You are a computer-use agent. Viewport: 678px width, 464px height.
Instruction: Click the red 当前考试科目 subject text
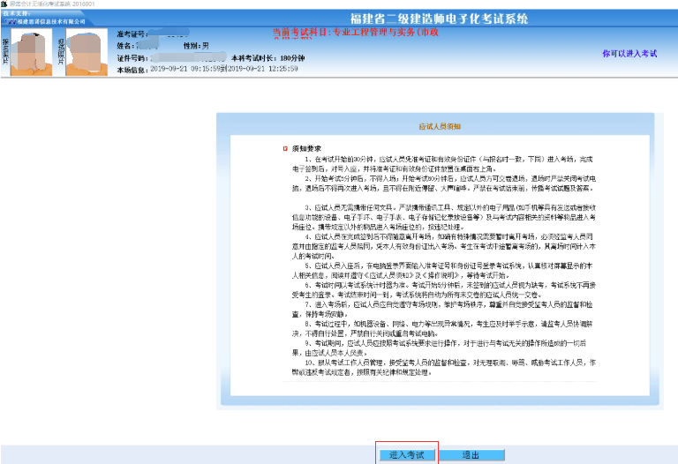[x=356, y=33]
